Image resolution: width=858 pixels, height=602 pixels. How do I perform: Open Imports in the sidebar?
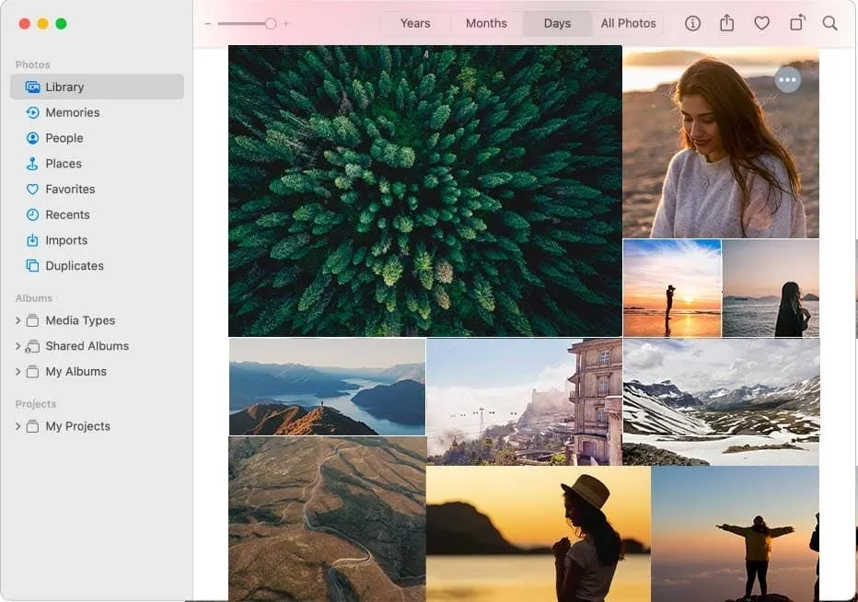pyautogui.click(x=66, y=240)
